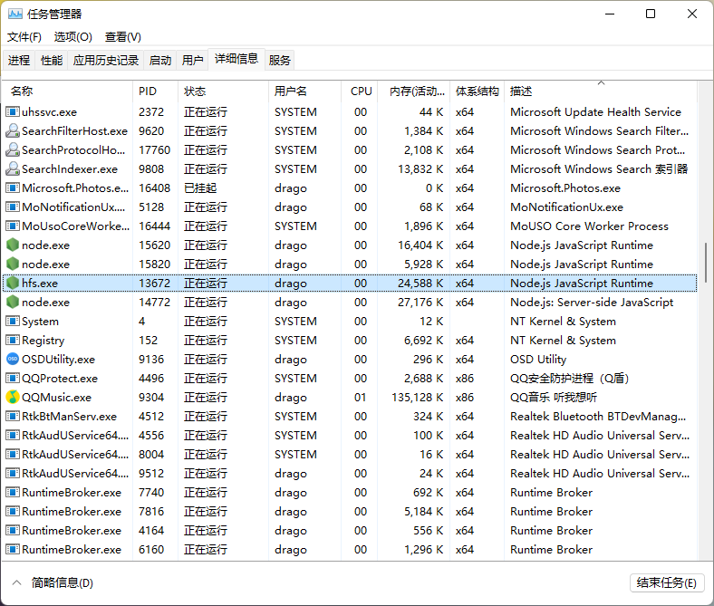Switch to the 性能 tab
Viewport: 714px width, 606px height.
pos(52,60)
